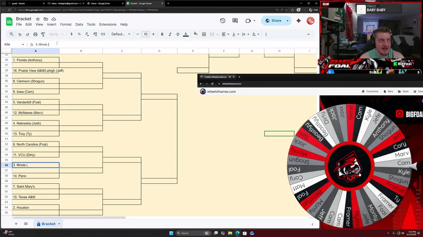
Task: Open the Extensions menu
Action: [108, 24]
